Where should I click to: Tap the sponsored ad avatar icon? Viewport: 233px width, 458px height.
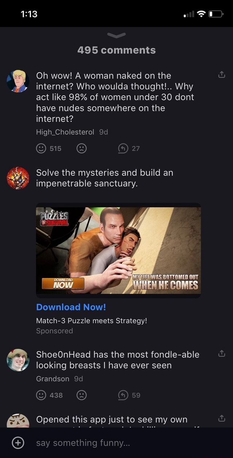18,178
